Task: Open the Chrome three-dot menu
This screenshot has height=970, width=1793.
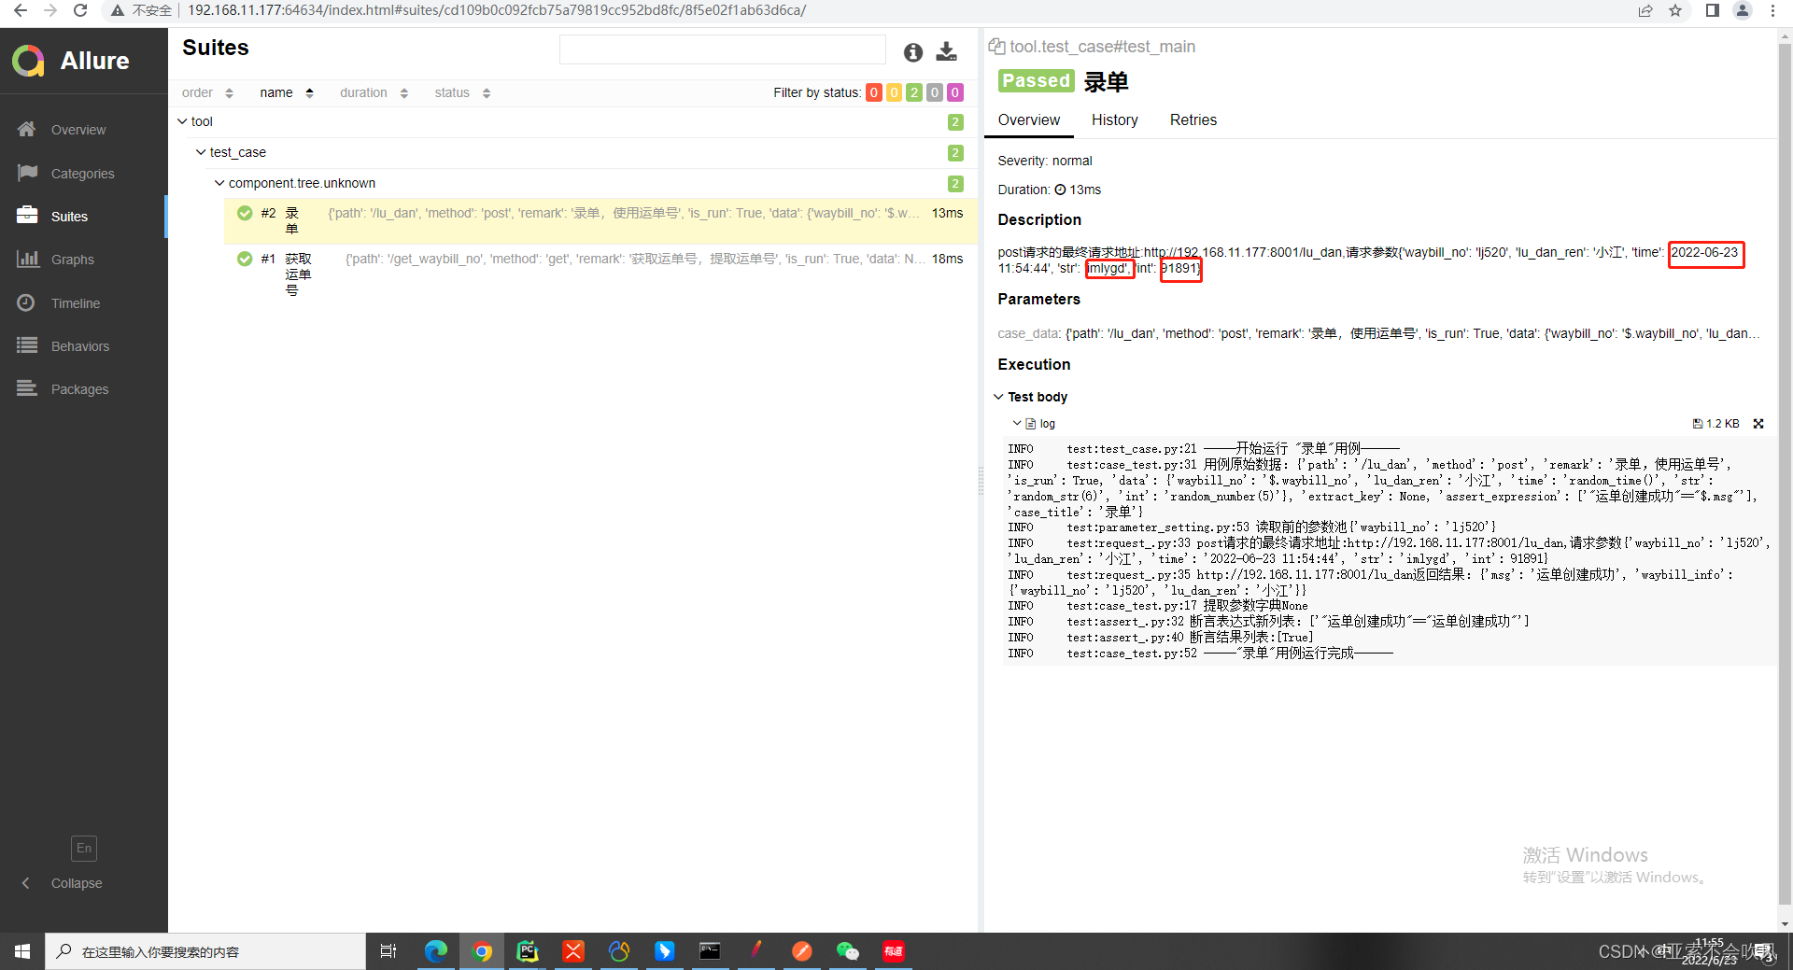Action: tap(1772, 10)
